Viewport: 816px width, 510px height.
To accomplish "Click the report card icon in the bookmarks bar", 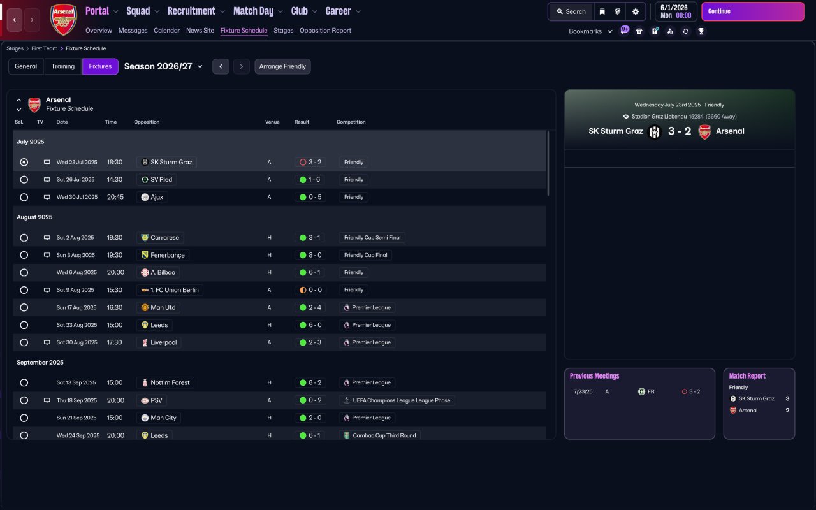I will [655, 31].
